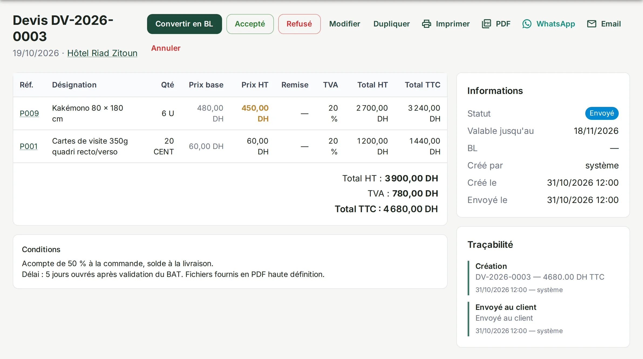Image resolution: width=643 pixels, height=359 pixels.
Task: Click the Remise column header
Action: pyautogui.click(x=295, y=85)
